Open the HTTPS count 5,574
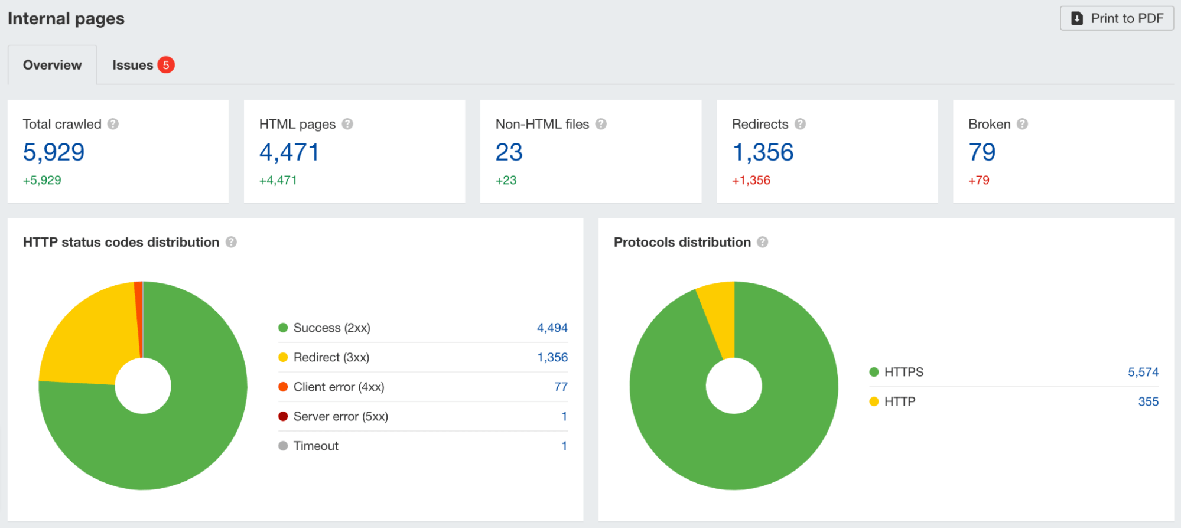This screenshot has height=529, width=1181. [1143, 372]
